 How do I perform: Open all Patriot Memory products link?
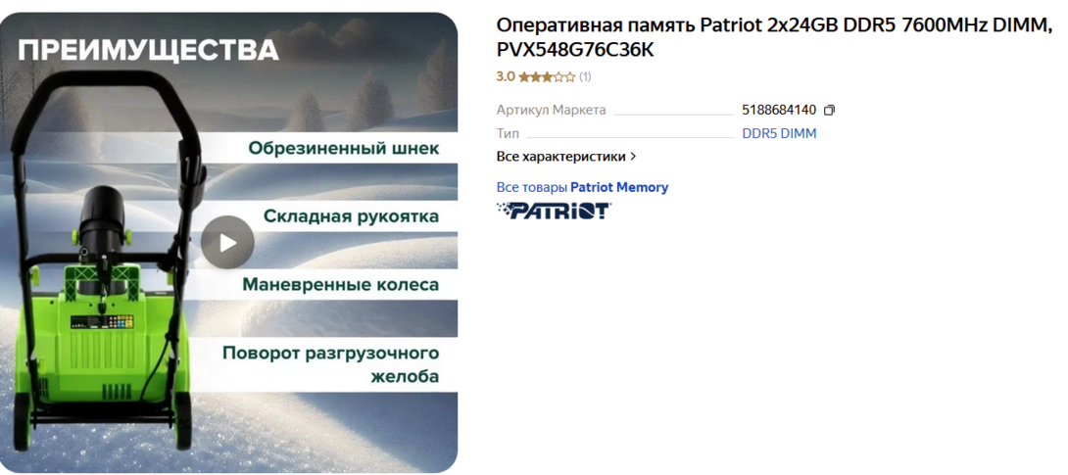(x=582, y=187)
